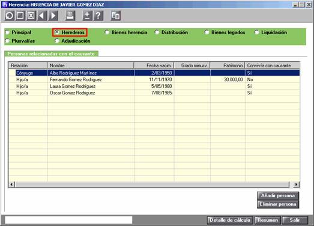Screen dimensions: 314x226
Task: Go to previous record with left arrow
Action: [42, 16]
